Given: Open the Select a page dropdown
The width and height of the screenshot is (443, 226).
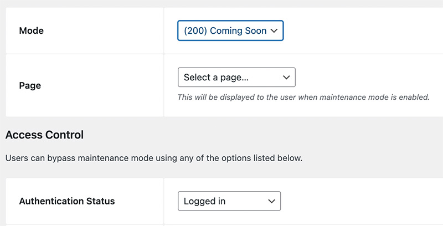Looking at the screenshot, I should [236, 77].
